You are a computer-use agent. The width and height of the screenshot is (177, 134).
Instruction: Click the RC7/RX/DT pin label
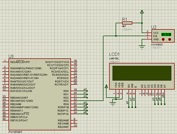tap(62, 85)
